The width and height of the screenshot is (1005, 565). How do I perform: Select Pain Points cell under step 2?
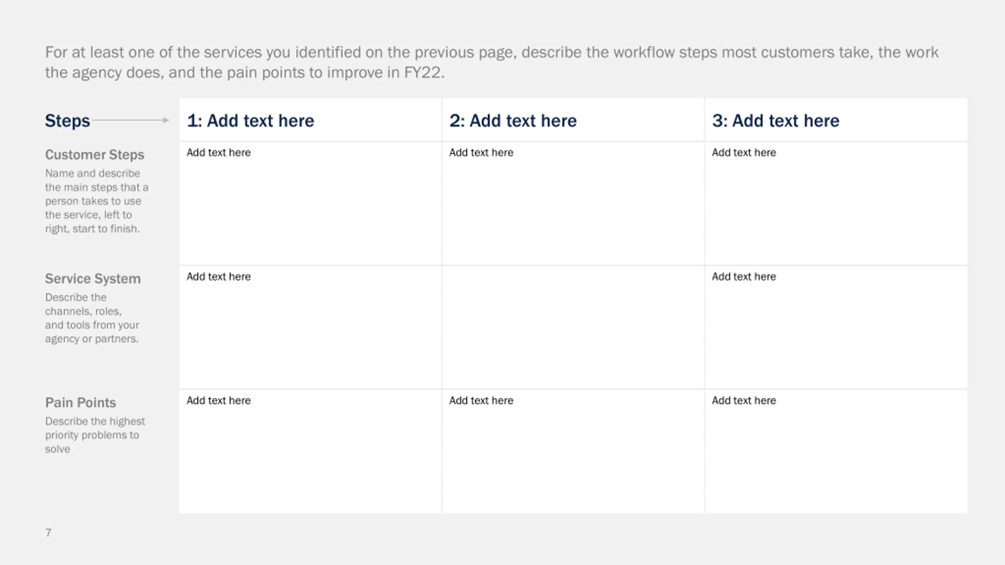[x=573, y=452]
